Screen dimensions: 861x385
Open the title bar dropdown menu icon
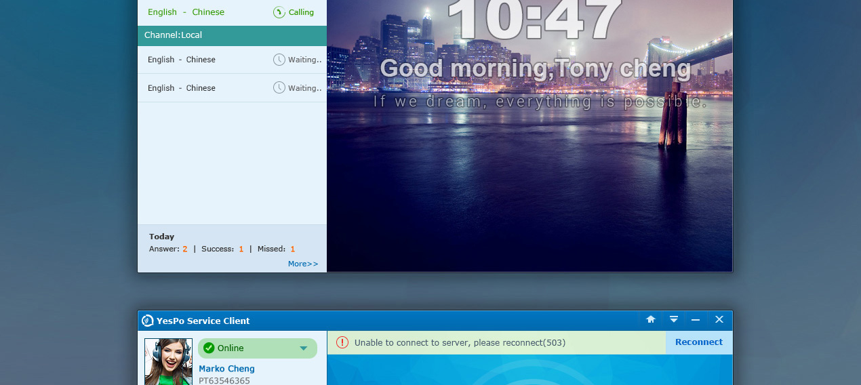click(673, 319)
